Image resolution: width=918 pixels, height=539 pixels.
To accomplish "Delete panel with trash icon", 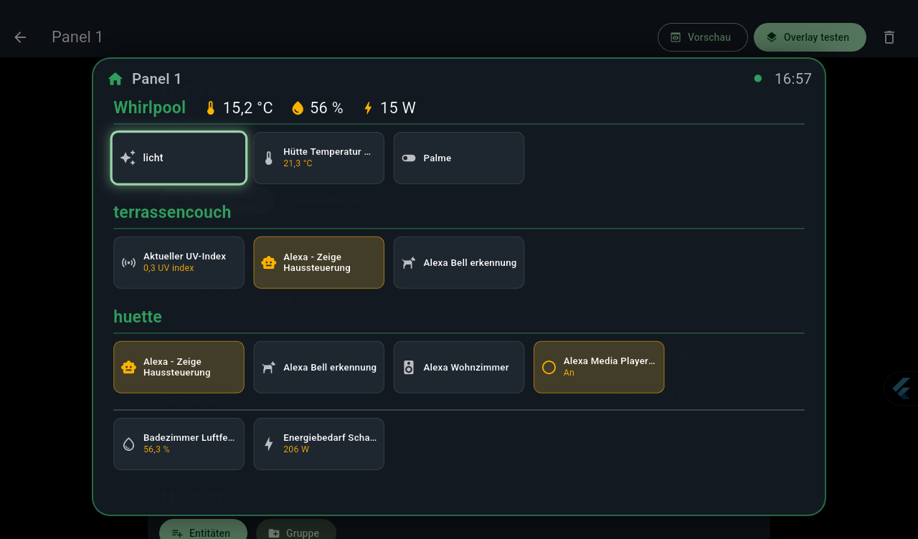I will coord(889,37).
